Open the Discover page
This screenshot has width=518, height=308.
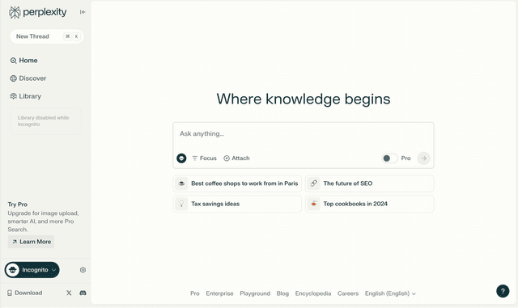(28, 78)
